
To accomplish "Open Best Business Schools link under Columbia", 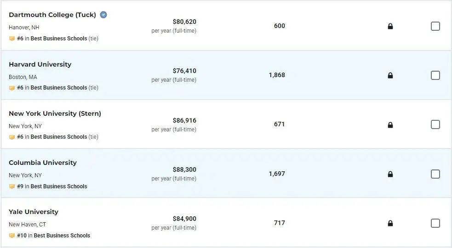I will [x=59, y=186].
